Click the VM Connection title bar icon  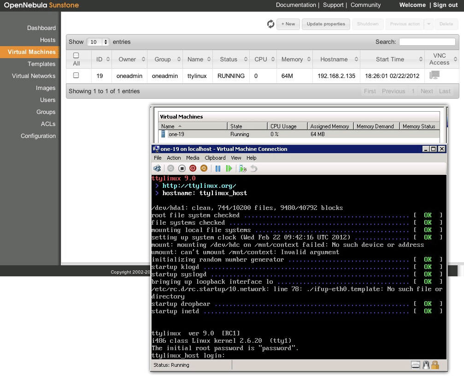[x=156, y=149]
